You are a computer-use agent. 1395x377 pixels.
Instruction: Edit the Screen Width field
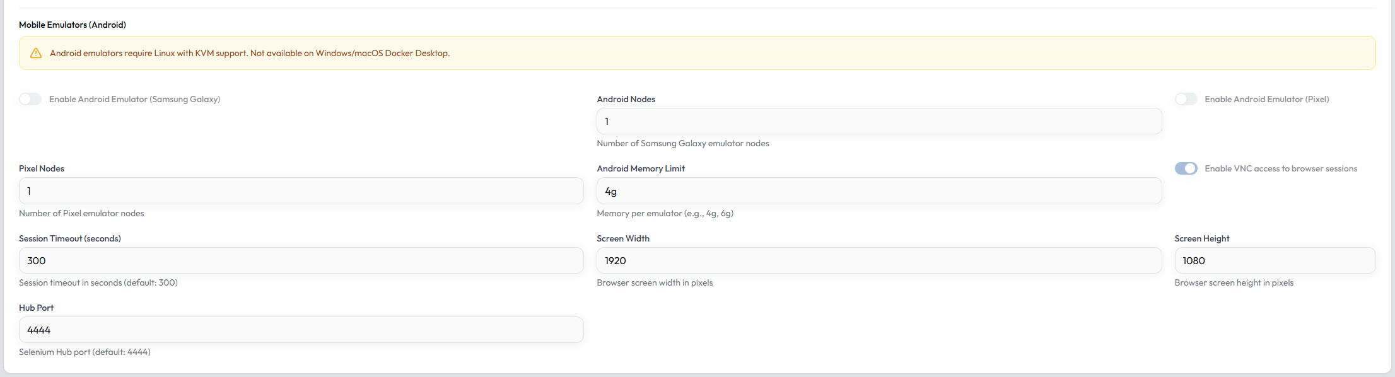879,260
